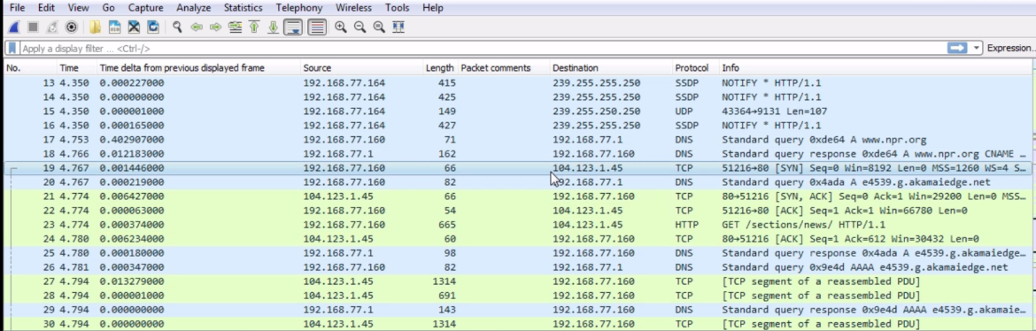Sort by the Source column header
This screenshot has width=1036, height=331.
(x=361, y=67)
